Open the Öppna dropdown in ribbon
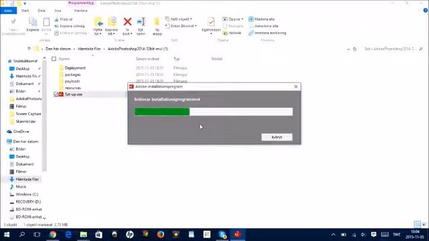 pyautogui.click(x=233, y=19)
